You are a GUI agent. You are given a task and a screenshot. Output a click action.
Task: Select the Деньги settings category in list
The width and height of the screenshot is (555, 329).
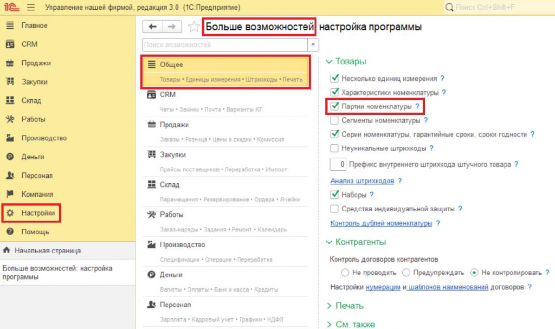pyautogui.click(x=225, y=281)
